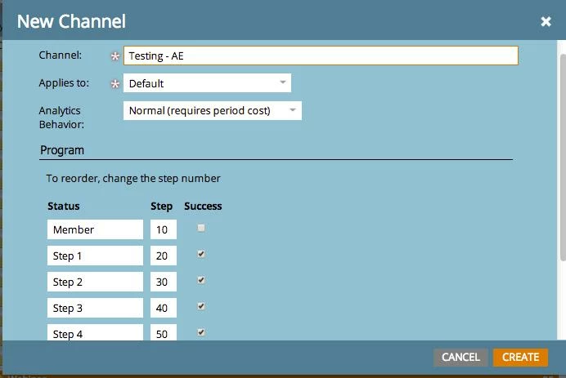566x378 pixels.
Task: Click the Program section heading
Action: click(62, 150)
